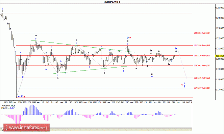Select the 117,1277 Ret 0,114 level label
Viewport: 224px width, 134px height.
202,88
